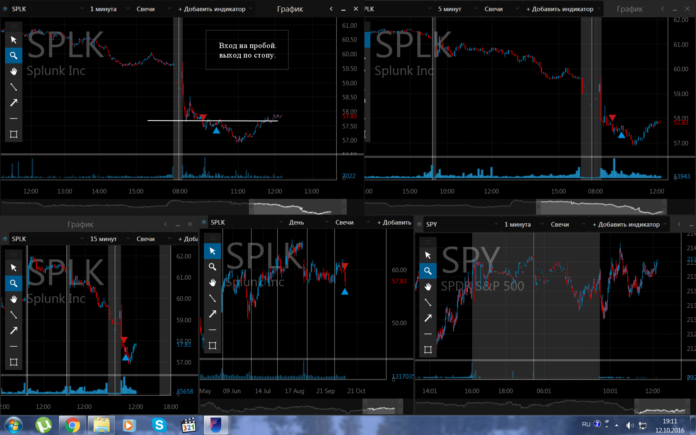The image size is (696, 435).
Task: Open Skype from the Windows taskbar
Action: pos(159,425)
